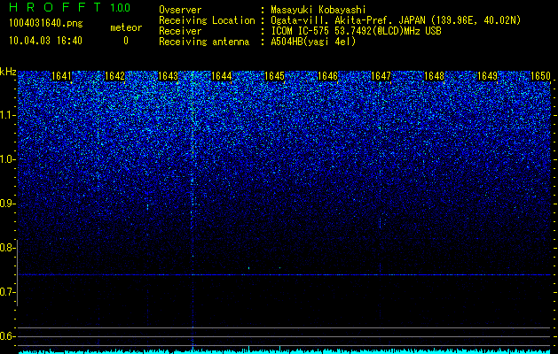
Task: Click the kHz axis unit label
Action: click(x=8, y=72)
